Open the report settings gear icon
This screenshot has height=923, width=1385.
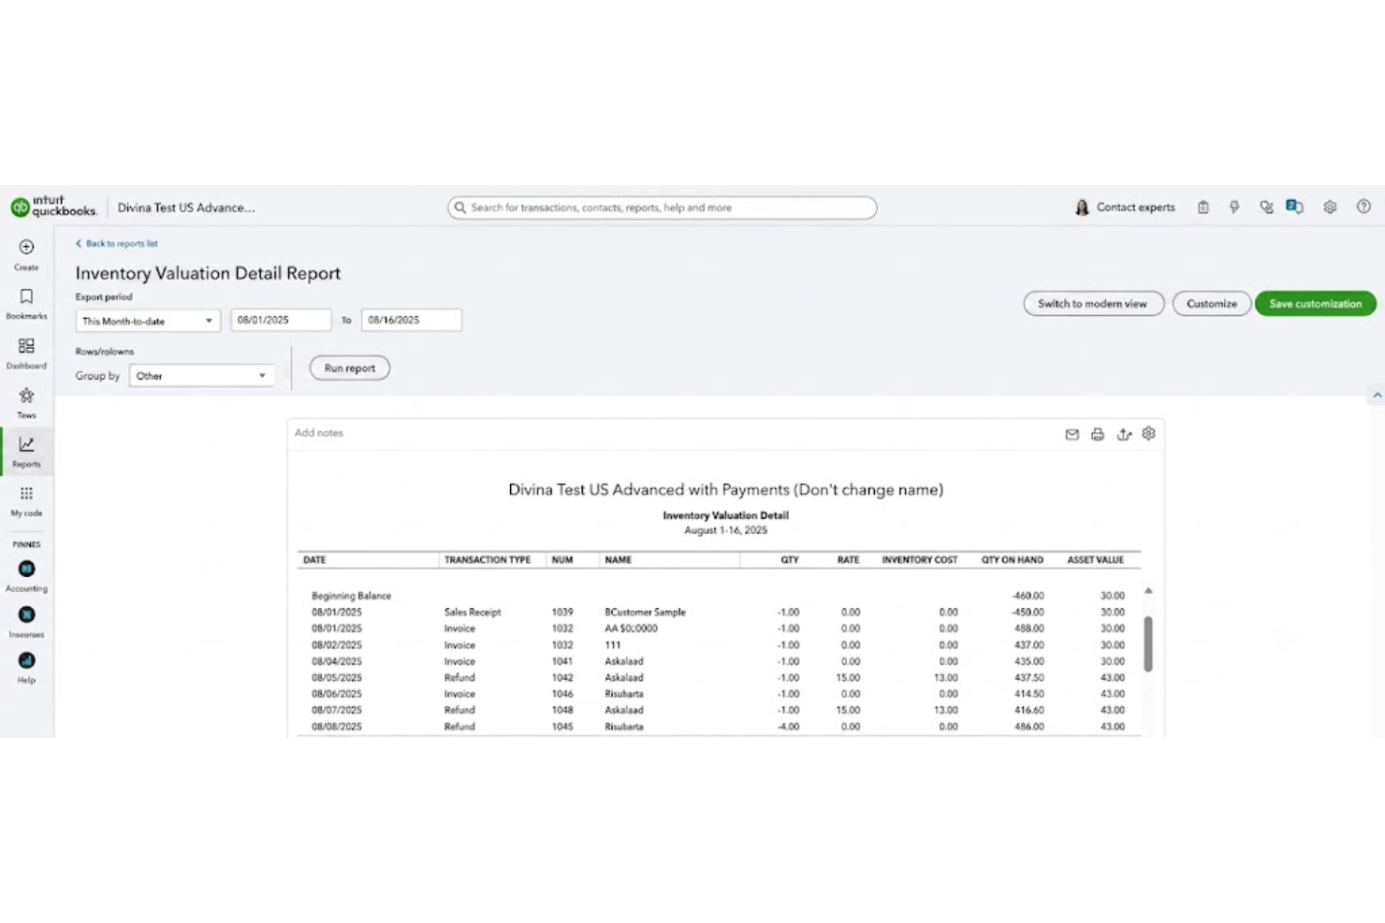coord(1149,433)
